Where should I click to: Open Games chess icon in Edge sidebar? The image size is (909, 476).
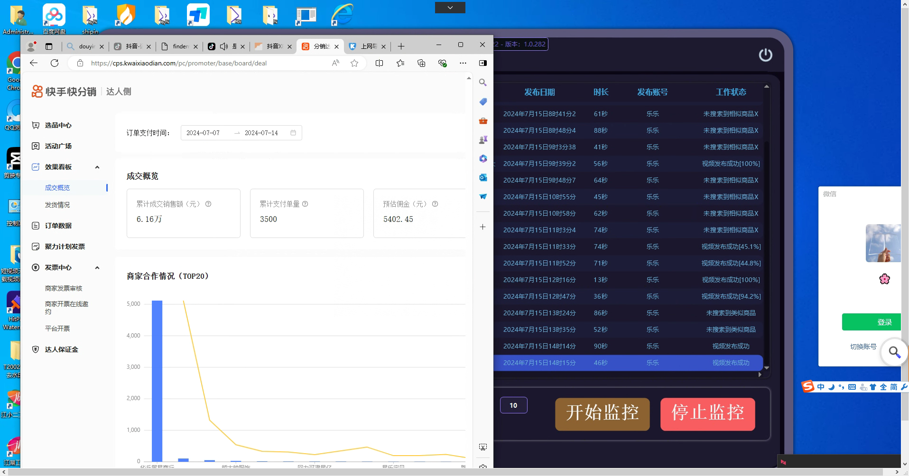483,140
